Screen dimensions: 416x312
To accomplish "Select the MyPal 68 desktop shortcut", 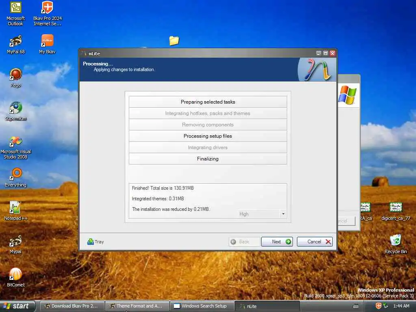I will [x=16, y=45].
